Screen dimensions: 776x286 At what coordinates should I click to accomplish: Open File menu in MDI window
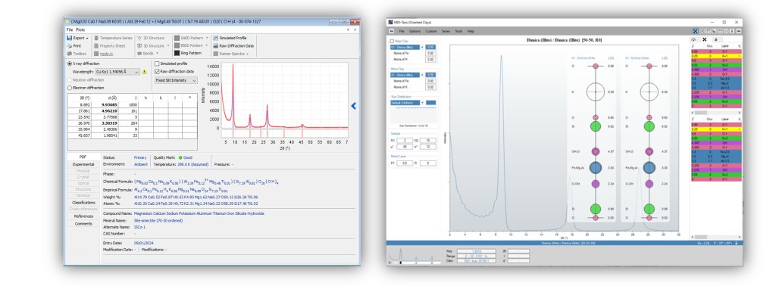(x=402, y=31)
